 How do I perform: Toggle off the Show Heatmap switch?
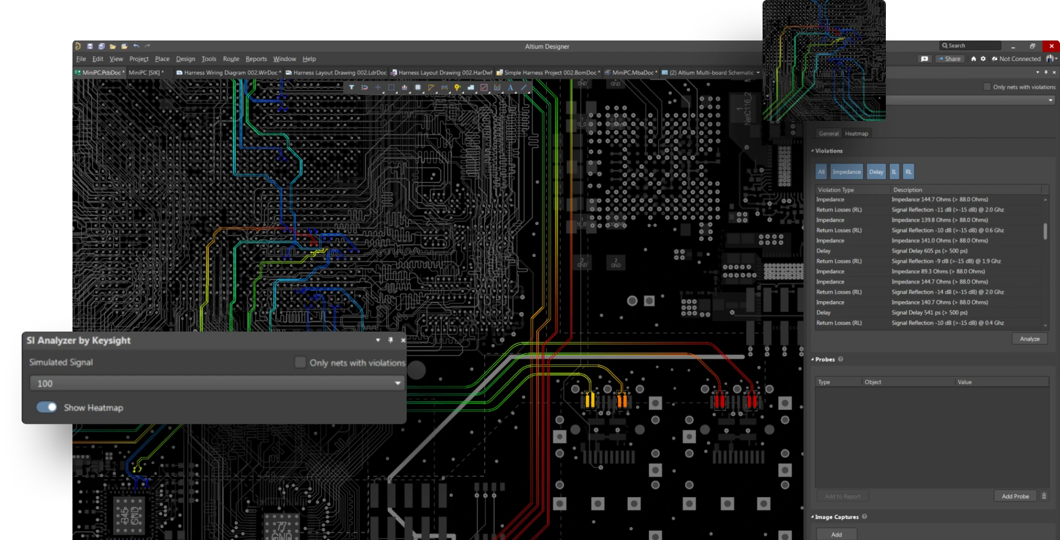coord(47,407)
